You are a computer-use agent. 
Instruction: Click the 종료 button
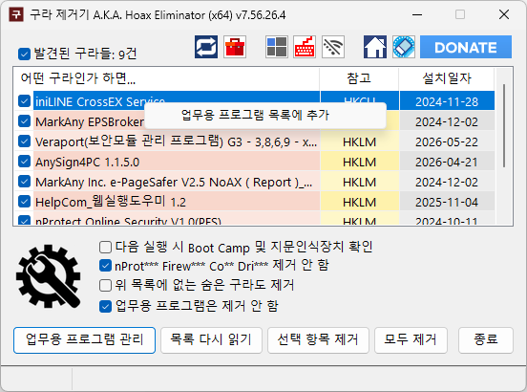[486, 339]
